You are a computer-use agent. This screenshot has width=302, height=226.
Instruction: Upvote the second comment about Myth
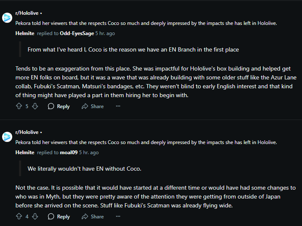(19, 216)
